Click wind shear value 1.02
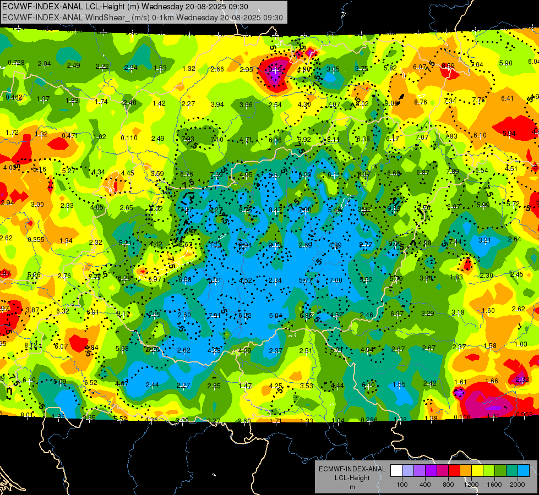The image size is (539, 495). [100, 137]
